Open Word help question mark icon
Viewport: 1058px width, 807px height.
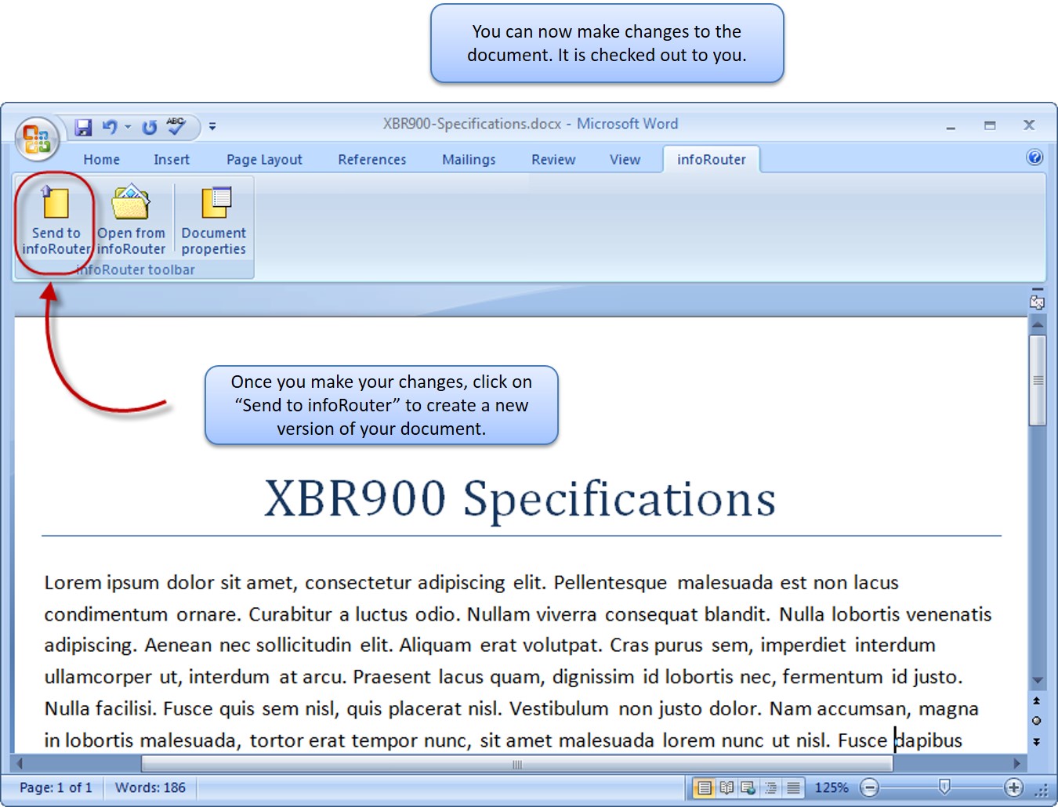(x=1034, y=157)
